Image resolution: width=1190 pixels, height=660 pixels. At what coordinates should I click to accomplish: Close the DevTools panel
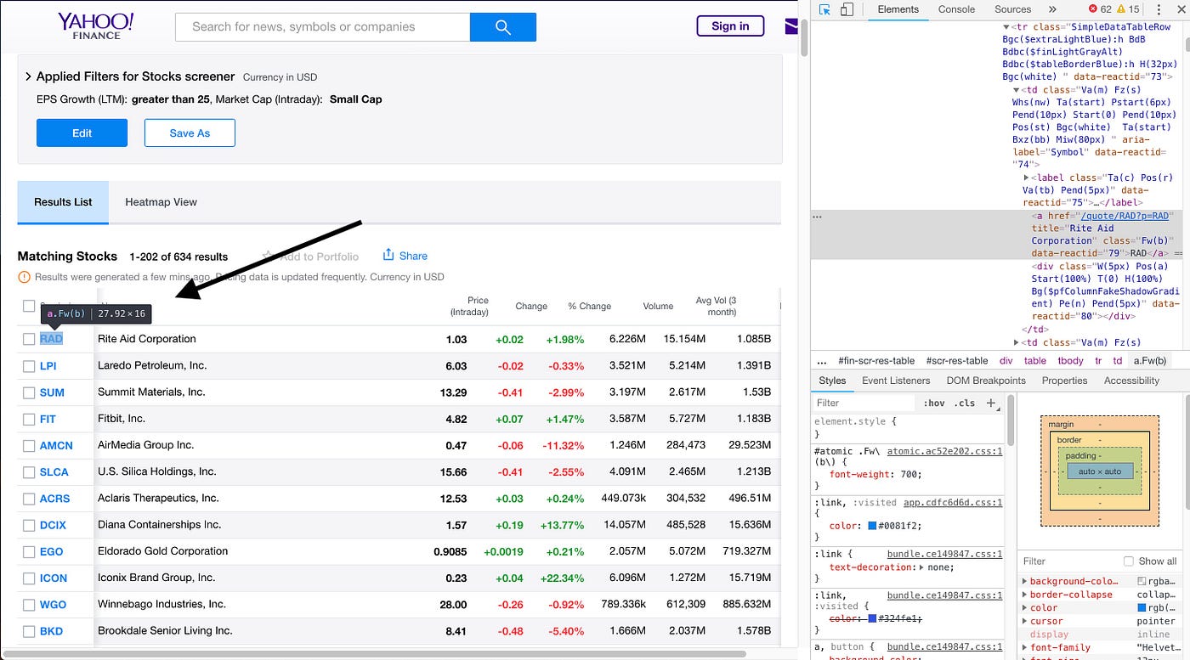coord(1180,9)
